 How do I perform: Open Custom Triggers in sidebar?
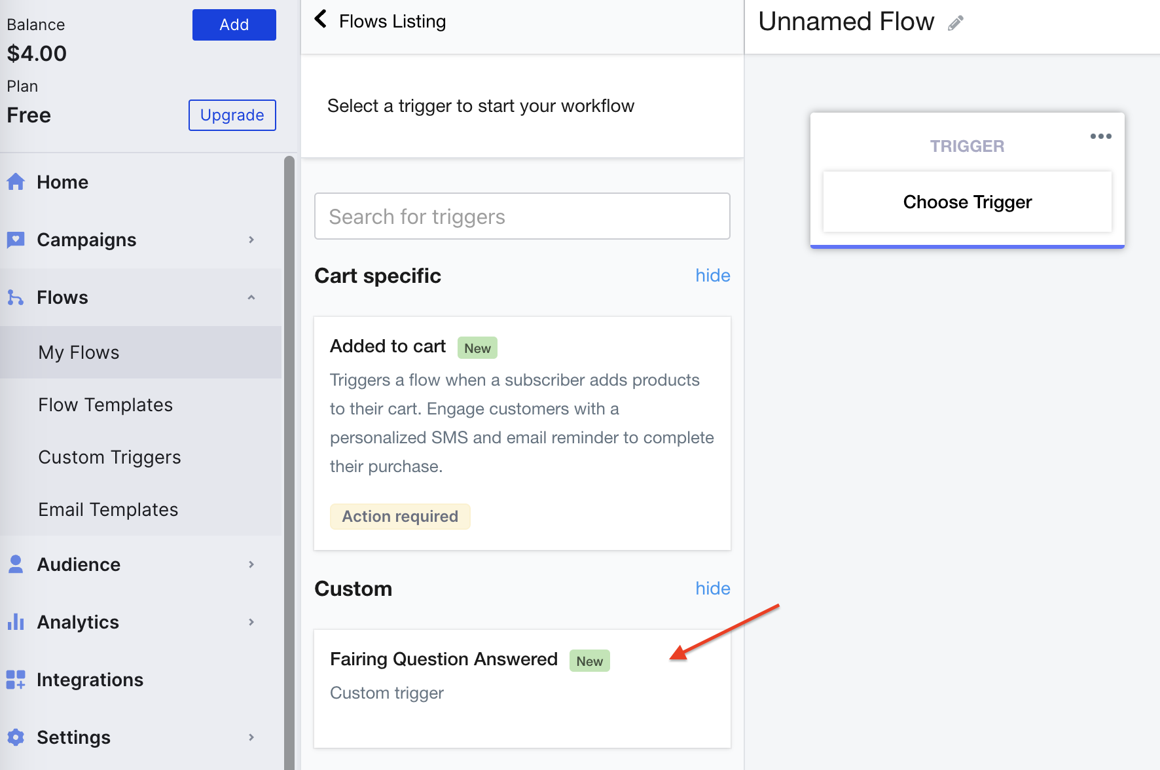[109, 457]
